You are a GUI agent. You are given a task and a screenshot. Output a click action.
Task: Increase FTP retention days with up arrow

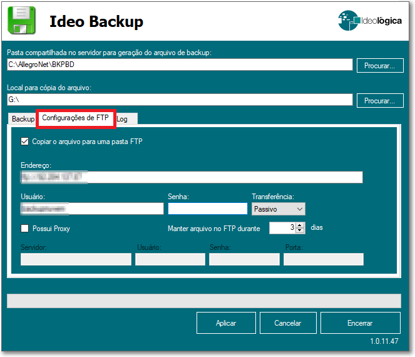coord(300,225)
